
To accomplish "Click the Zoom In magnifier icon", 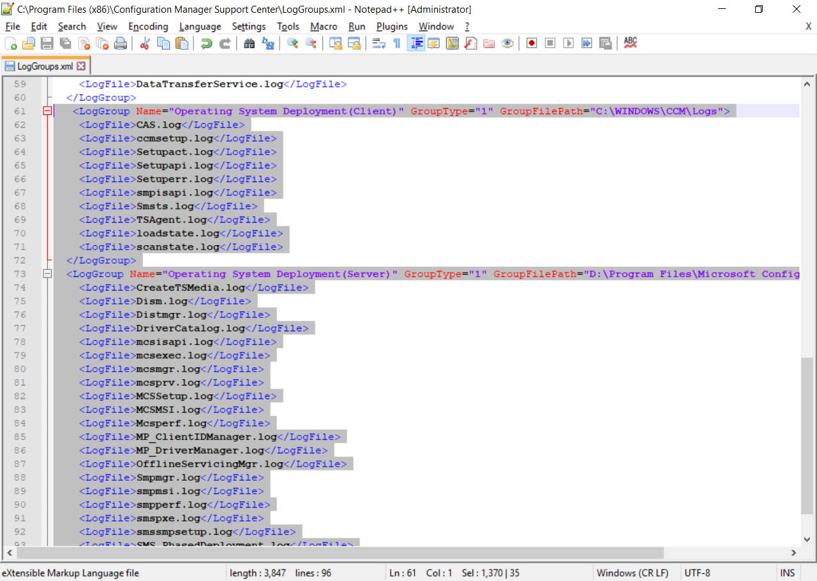I will (292, 43).
